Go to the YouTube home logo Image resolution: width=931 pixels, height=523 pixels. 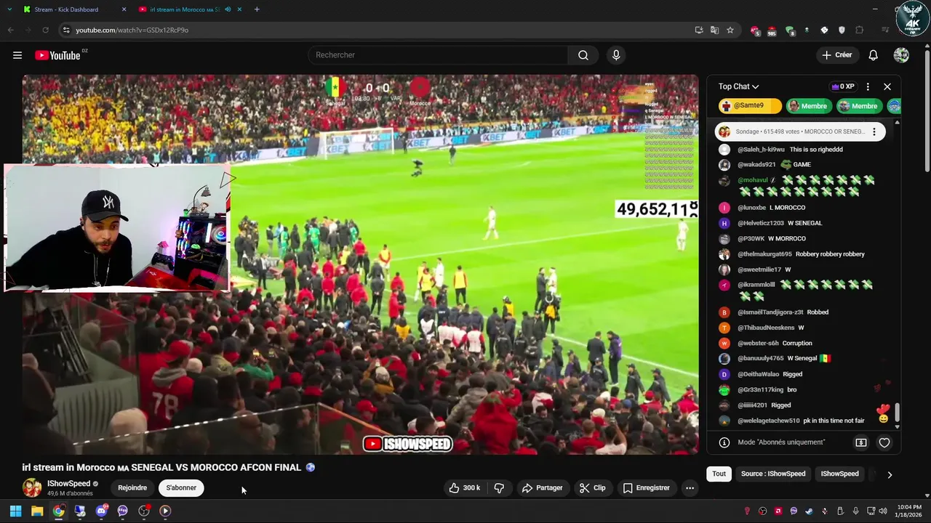tap(57, 55)
